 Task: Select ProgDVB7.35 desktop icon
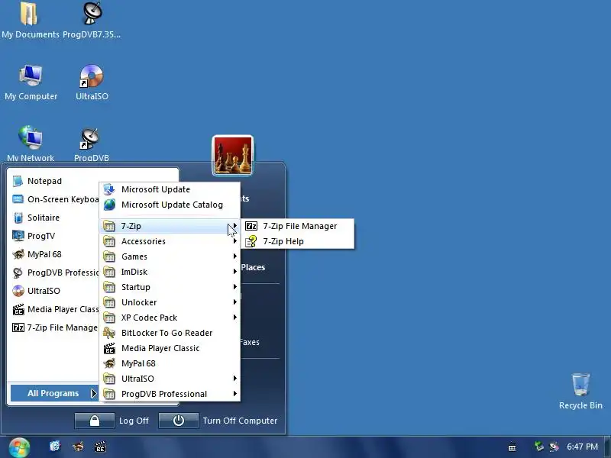pos(92,21)
